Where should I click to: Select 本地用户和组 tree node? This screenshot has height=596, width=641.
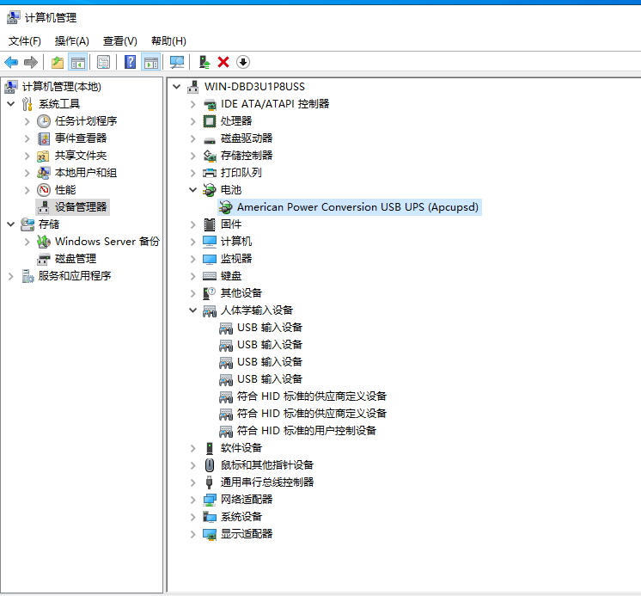[x=86, y=173]
